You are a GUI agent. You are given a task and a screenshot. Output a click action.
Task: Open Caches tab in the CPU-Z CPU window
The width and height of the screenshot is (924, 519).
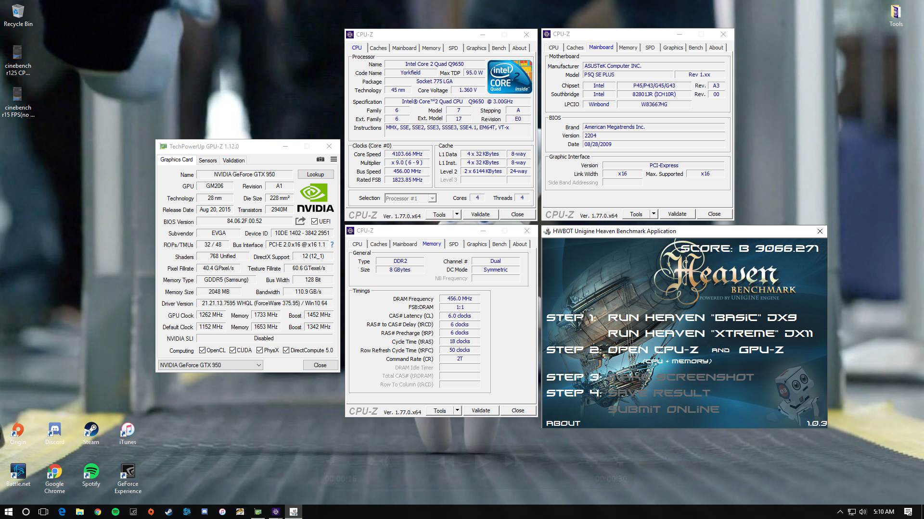[378, 48]
